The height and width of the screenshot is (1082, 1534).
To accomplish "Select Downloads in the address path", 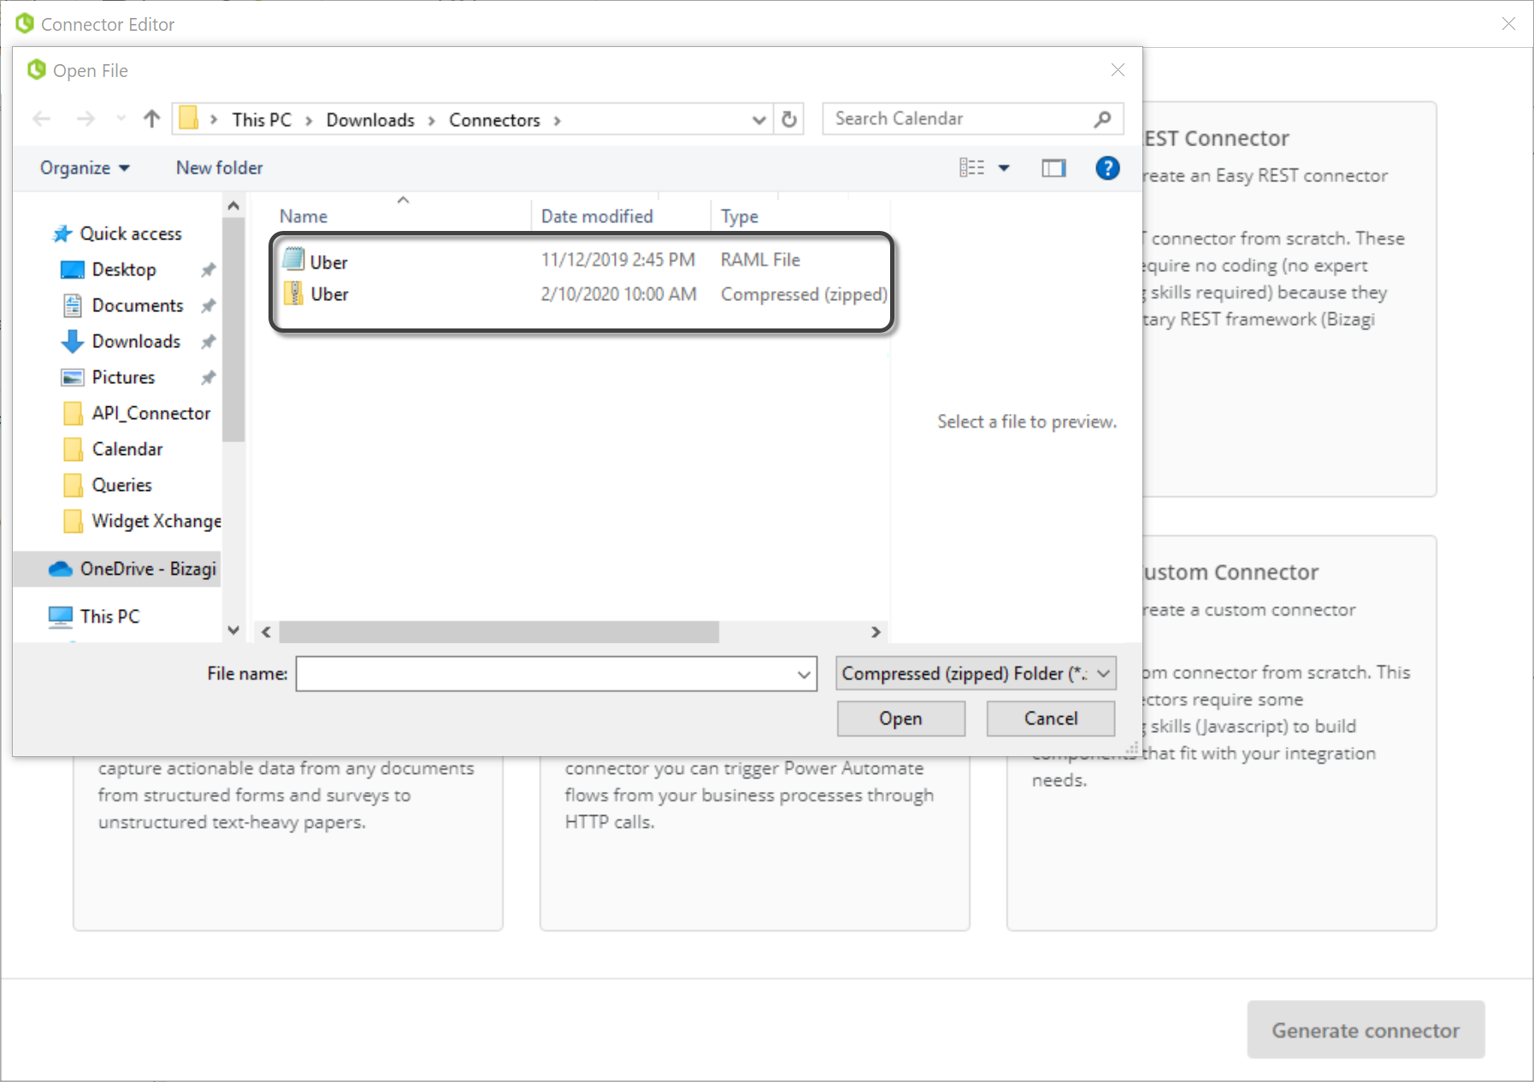I will click(370, 120).
